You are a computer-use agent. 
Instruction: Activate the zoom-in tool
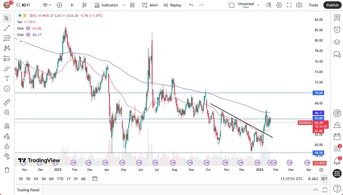click(x=7, y=112)
